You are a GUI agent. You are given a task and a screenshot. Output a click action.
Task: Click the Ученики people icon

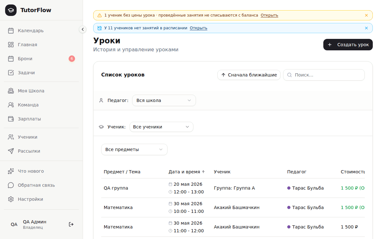pos(11,137)
